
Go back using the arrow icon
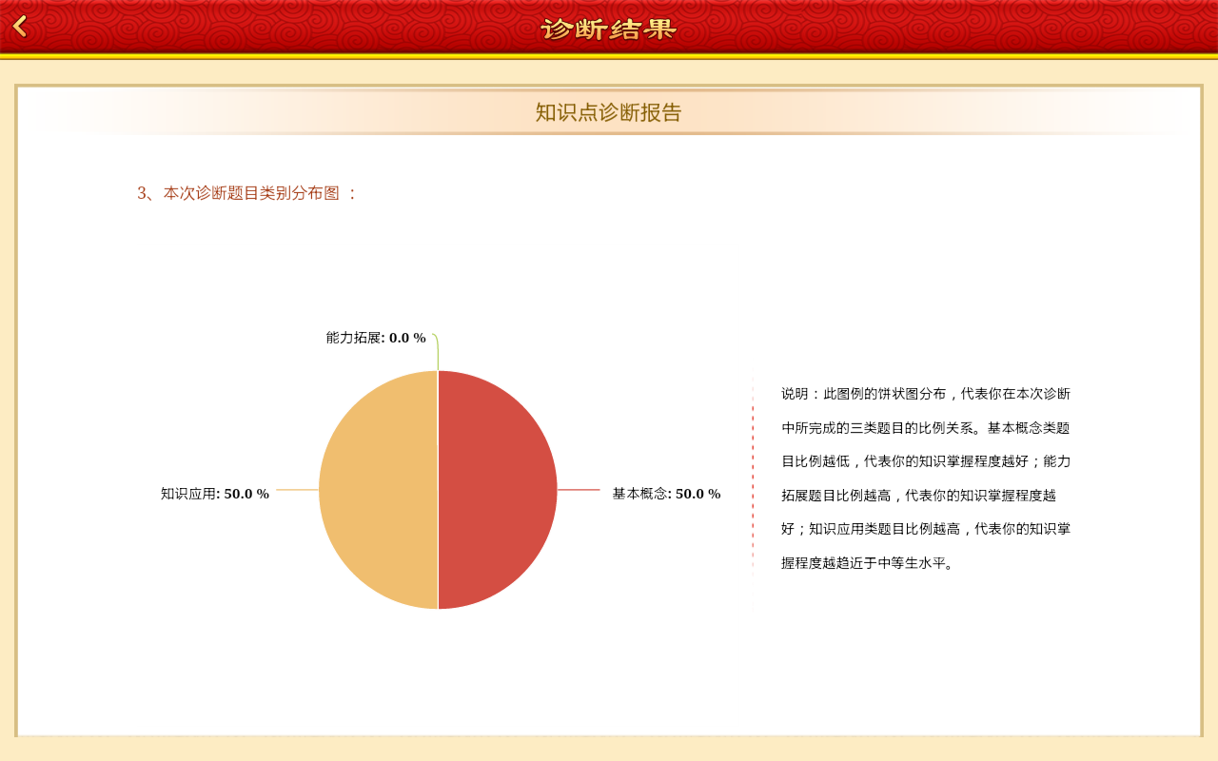(20, 27)
